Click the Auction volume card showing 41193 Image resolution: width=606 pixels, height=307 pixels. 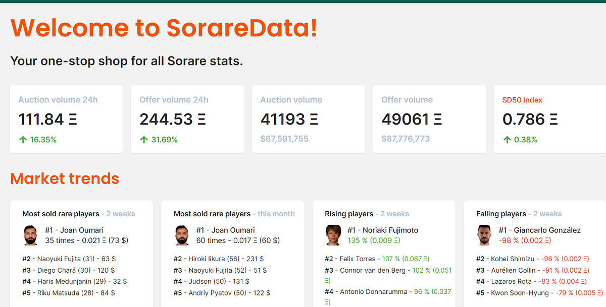pyautogui.click(x=308, y=119)
